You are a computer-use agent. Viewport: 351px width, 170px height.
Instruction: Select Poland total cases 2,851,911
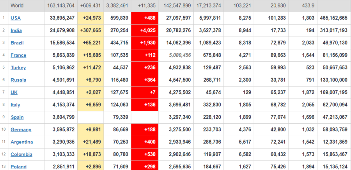64,167
